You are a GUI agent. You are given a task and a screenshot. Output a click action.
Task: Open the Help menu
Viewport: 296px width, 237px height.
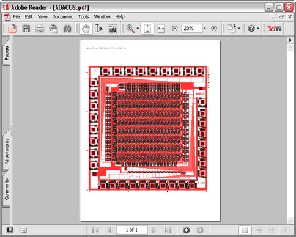(x=120, y=16)
